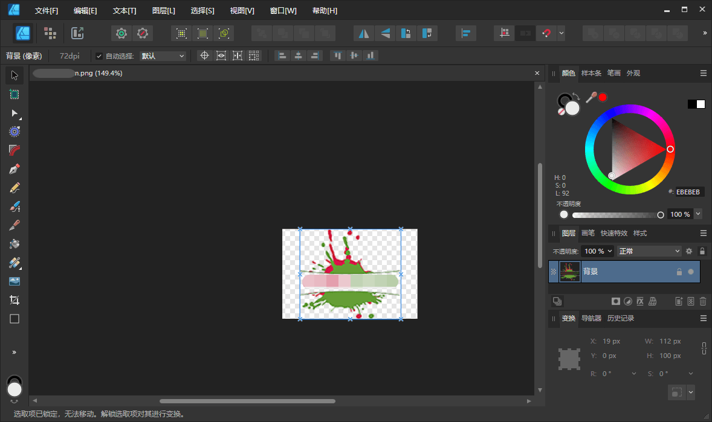Open the 默认 auto-select dropdown
Viewport: 712px width, 422px height.
[x=163, y=56]
